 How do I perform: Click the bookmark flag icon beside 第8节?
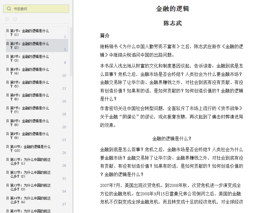click(8, 121)
